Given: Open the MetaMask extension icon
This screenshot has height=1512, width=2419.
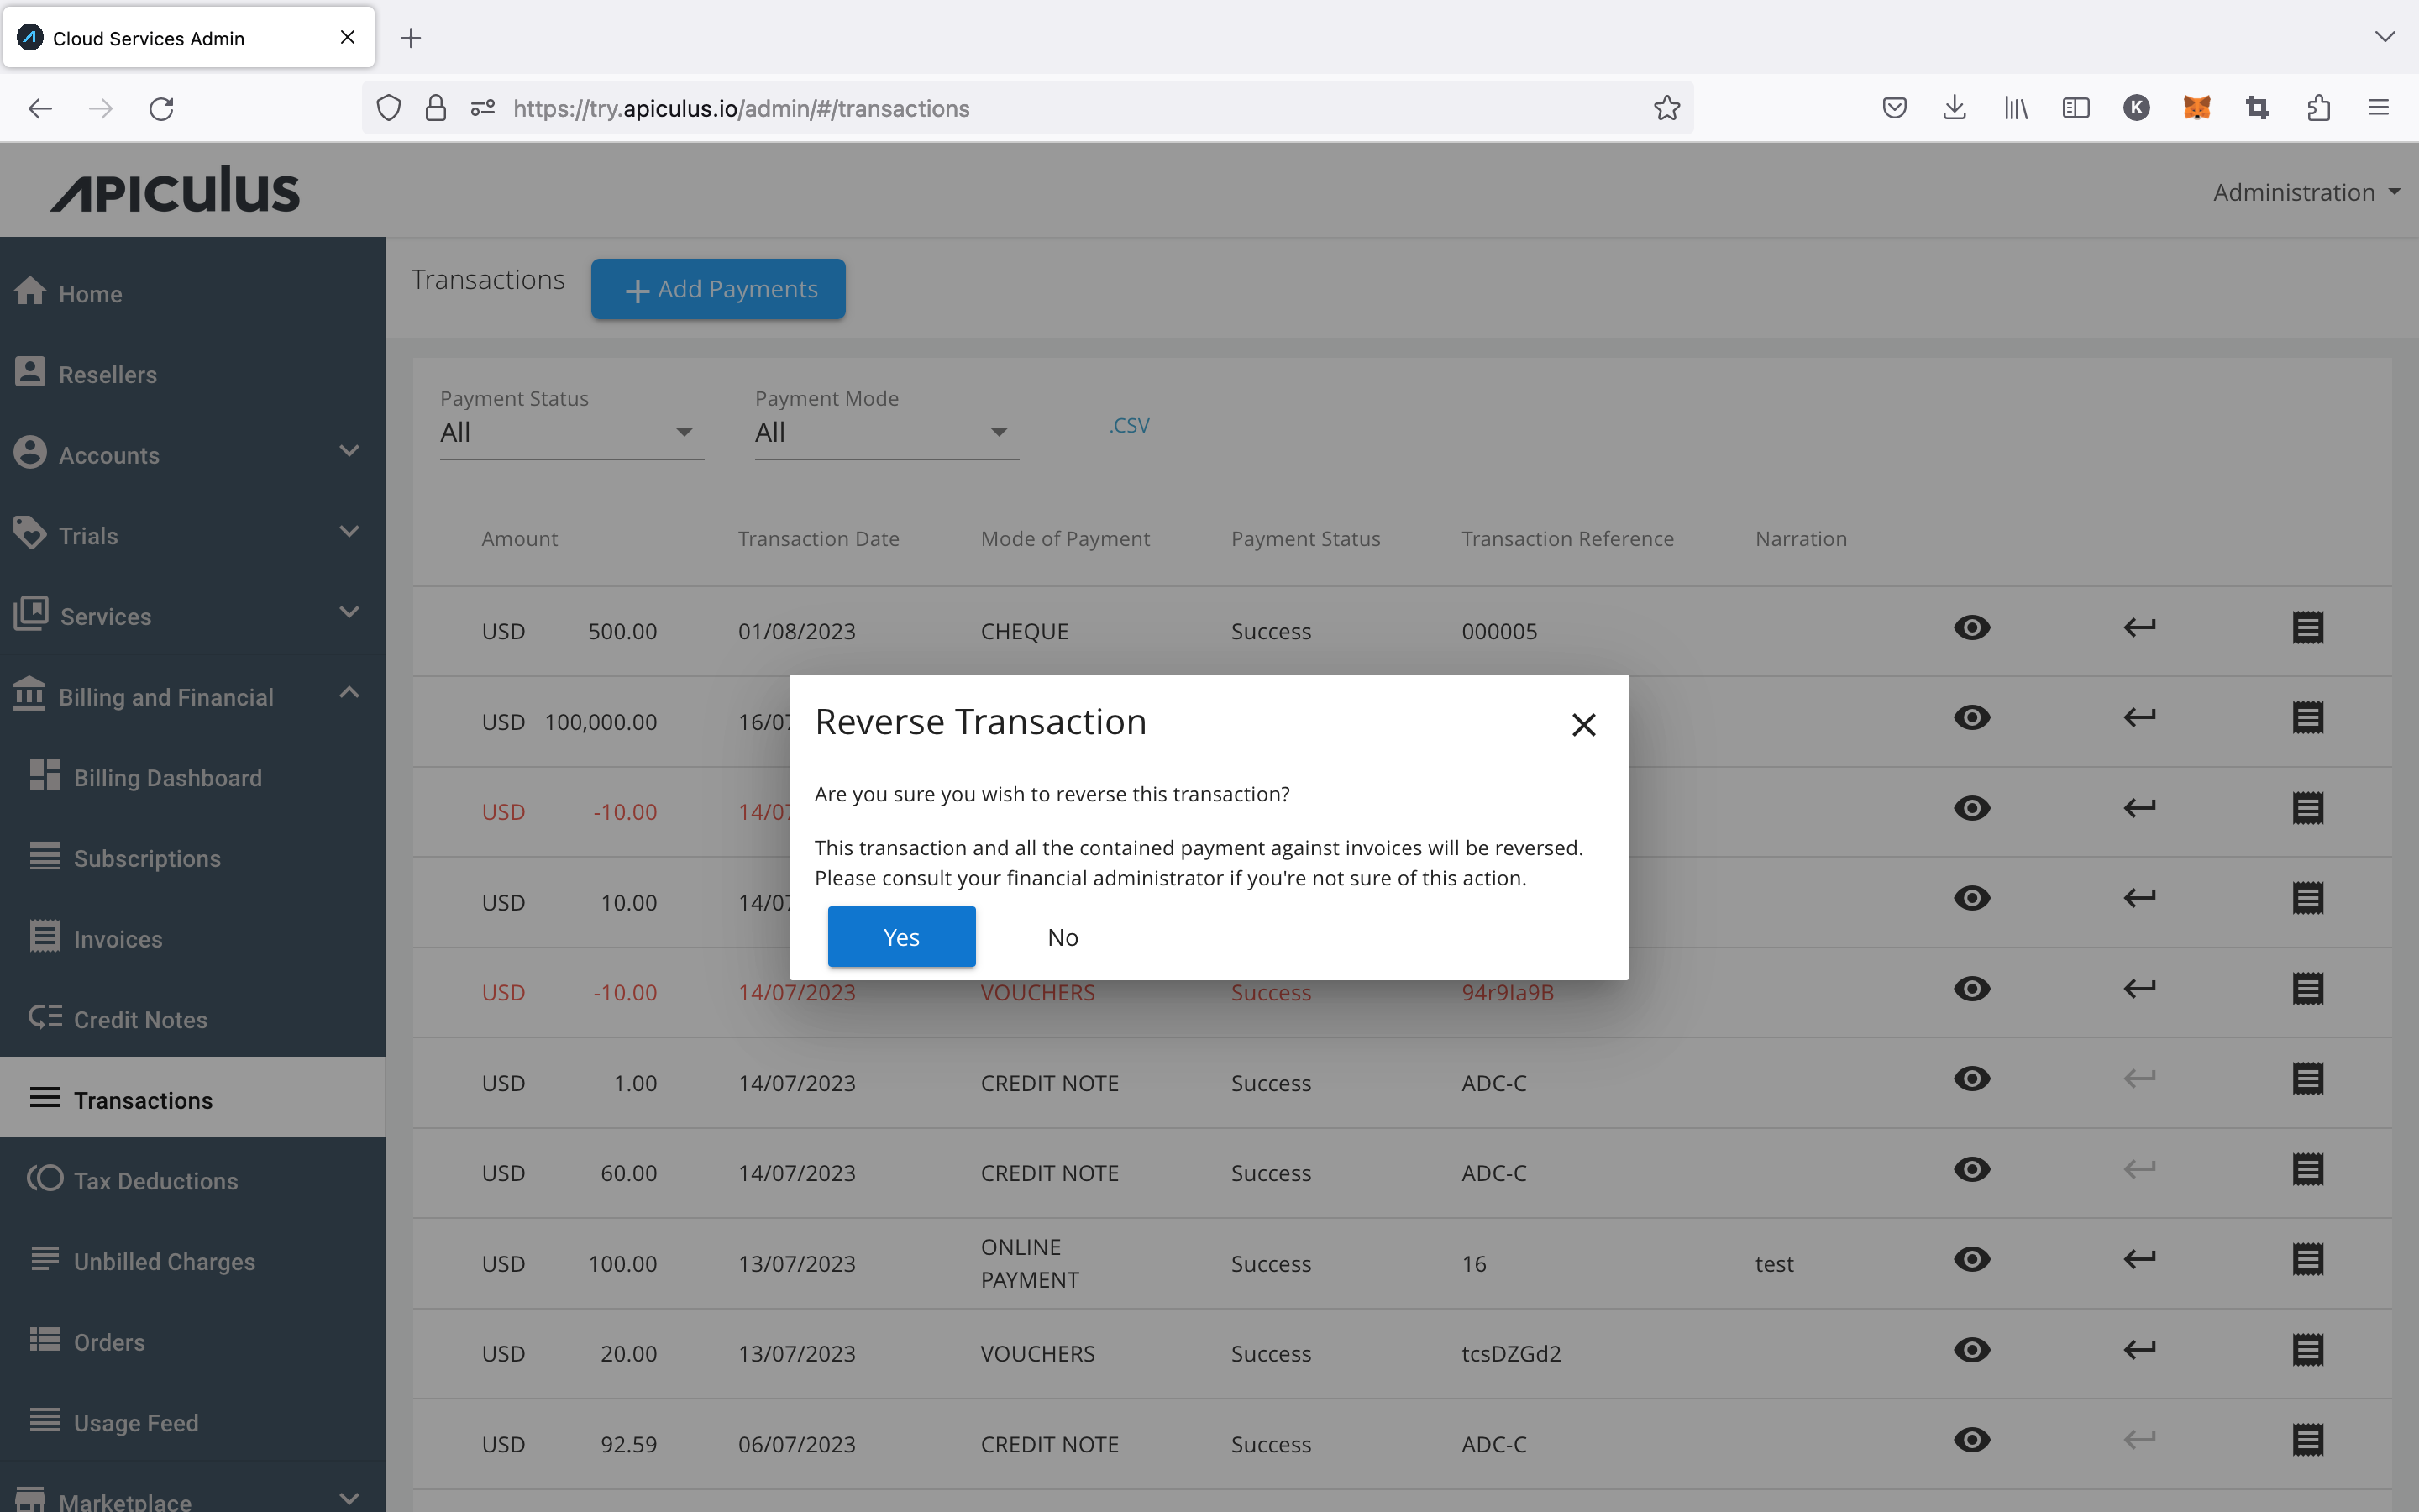Looking at the screenshot, I should click(2197, 108).
